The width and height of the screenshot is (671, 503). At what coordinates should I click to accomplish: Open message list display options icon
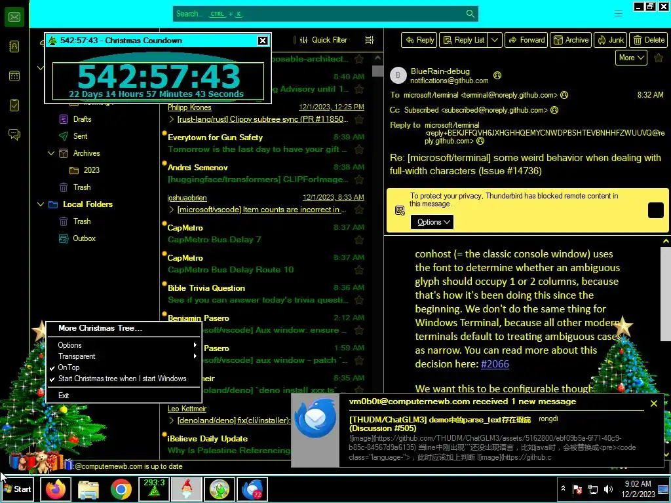(x=370, y=40)
